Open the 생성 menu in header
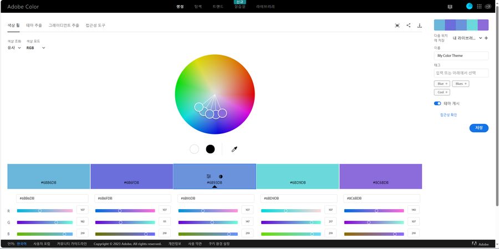The height and width of the screenshot is (249, 499). (180, 7)
